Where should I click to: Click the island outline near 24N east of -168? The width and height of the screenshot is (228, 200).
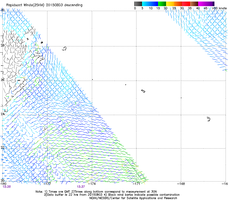209,119
